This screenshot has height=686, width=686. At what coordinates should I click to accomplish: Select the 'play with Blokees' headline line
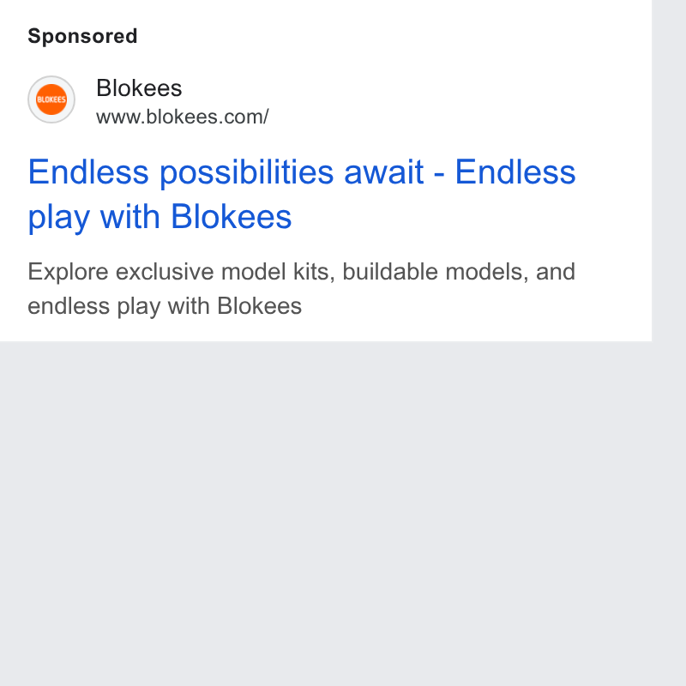pyautogui.click(x=159, y=217)
